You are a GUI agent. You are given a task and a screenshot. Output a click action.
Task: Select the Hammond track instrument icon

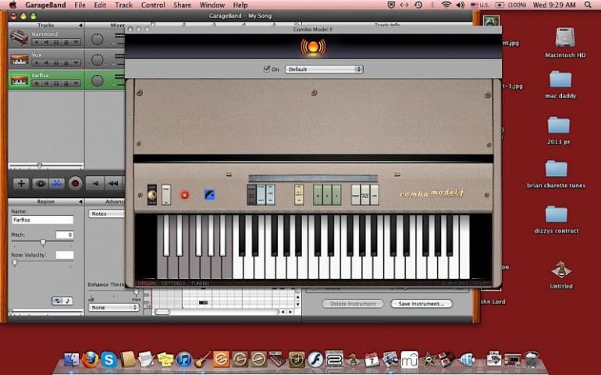point(20,38)
